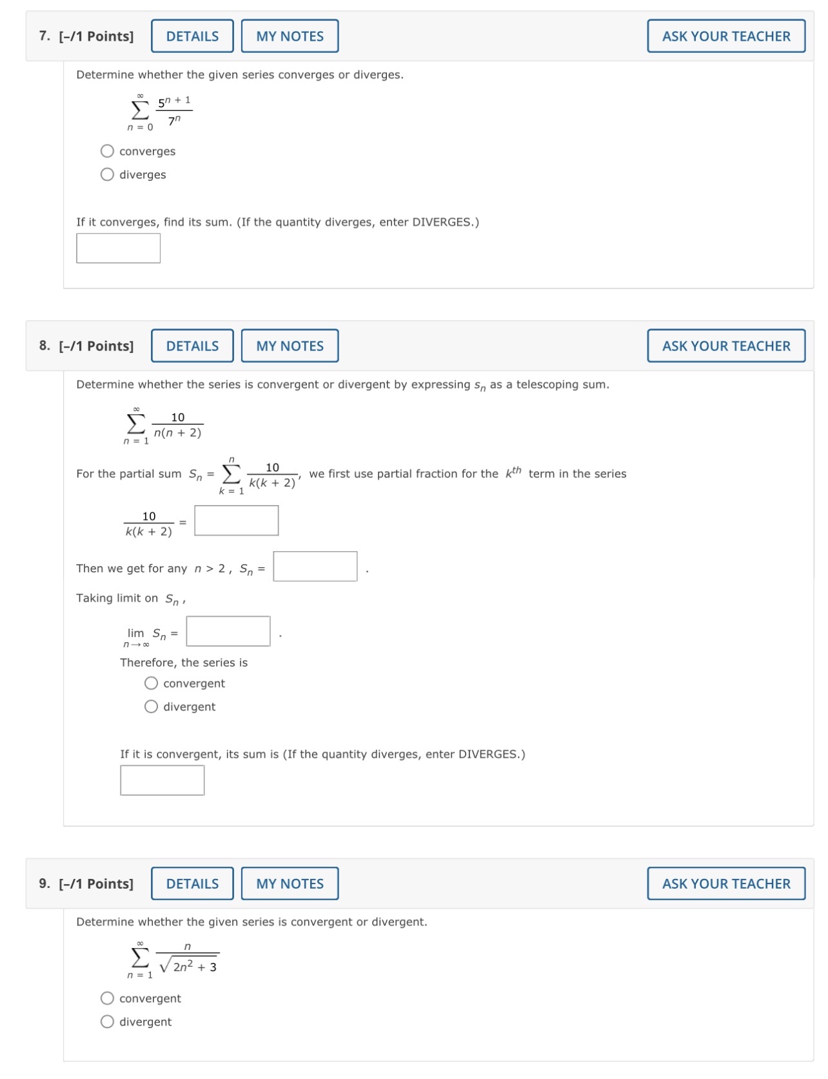Viewport: 828px width, 1079px height.
Task: Select the convergent option in question 9
Action: [x=106, y=998]
